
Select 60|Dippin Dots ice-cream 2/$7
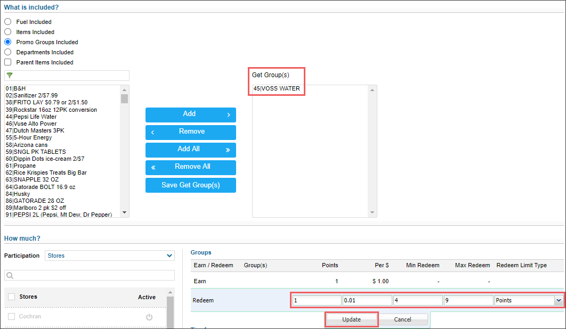tap(45, 159)
